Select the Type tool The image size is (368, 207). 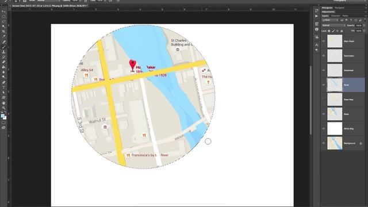point(3,87)
